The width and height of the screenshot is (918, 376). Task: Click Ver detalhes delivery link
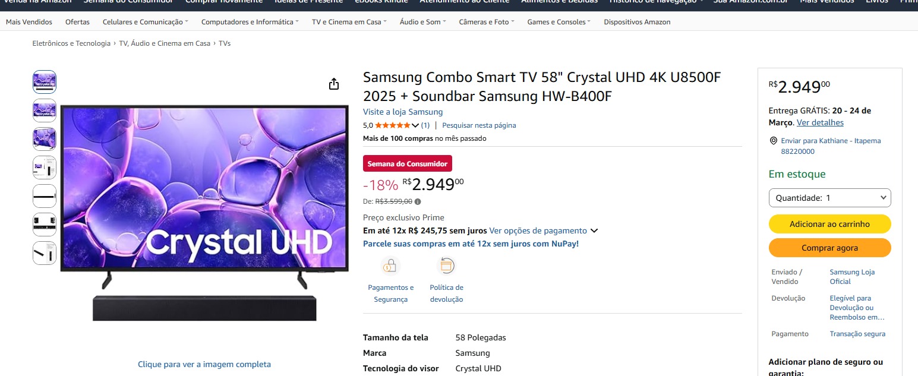point(820,122)
